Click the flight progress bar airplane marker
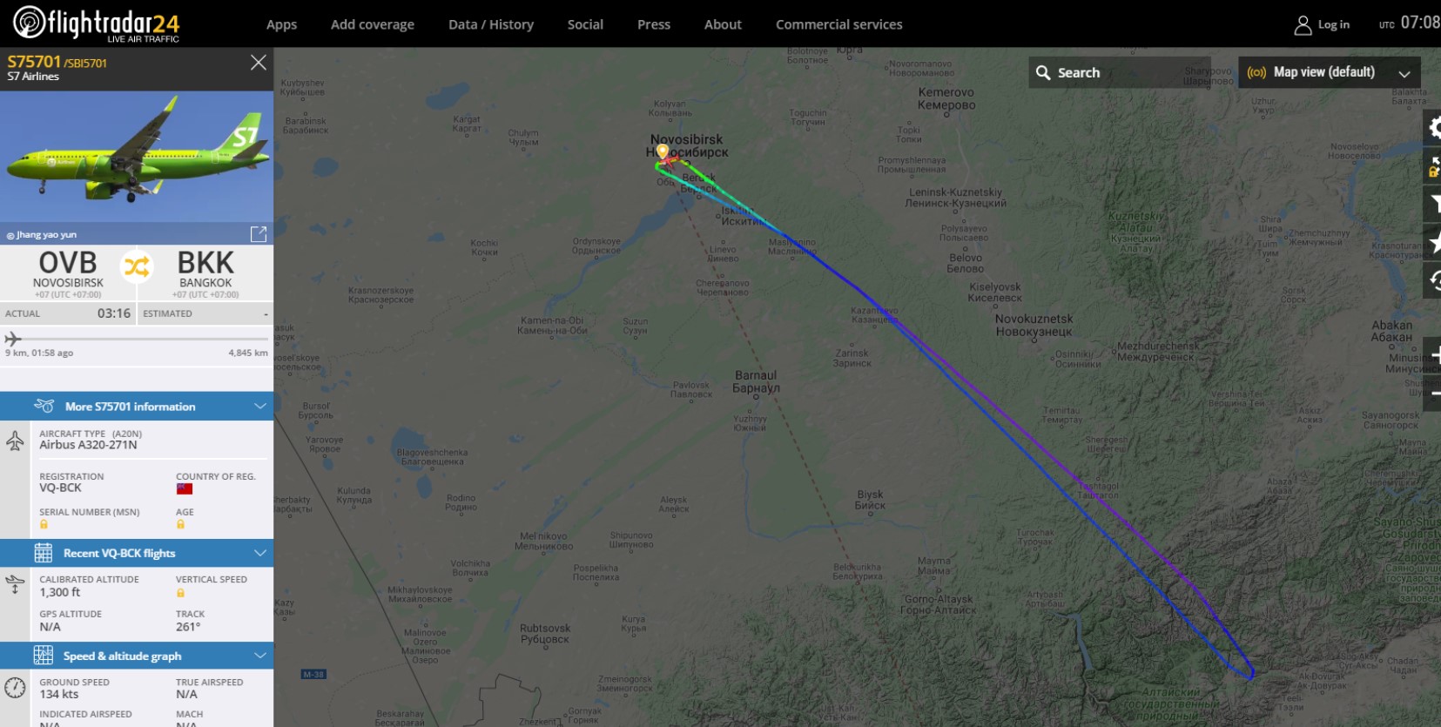This screenshot has height=727, width=1441. click(x=12, y=339)
